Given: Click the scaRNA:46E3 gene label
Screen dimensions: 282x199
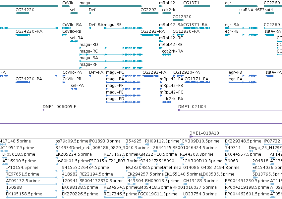Looking at the screenshot, I should click(x=252, y=10).
